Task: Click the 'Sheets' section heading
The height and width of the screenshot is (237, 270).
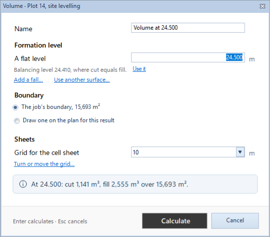Action: 24,140
